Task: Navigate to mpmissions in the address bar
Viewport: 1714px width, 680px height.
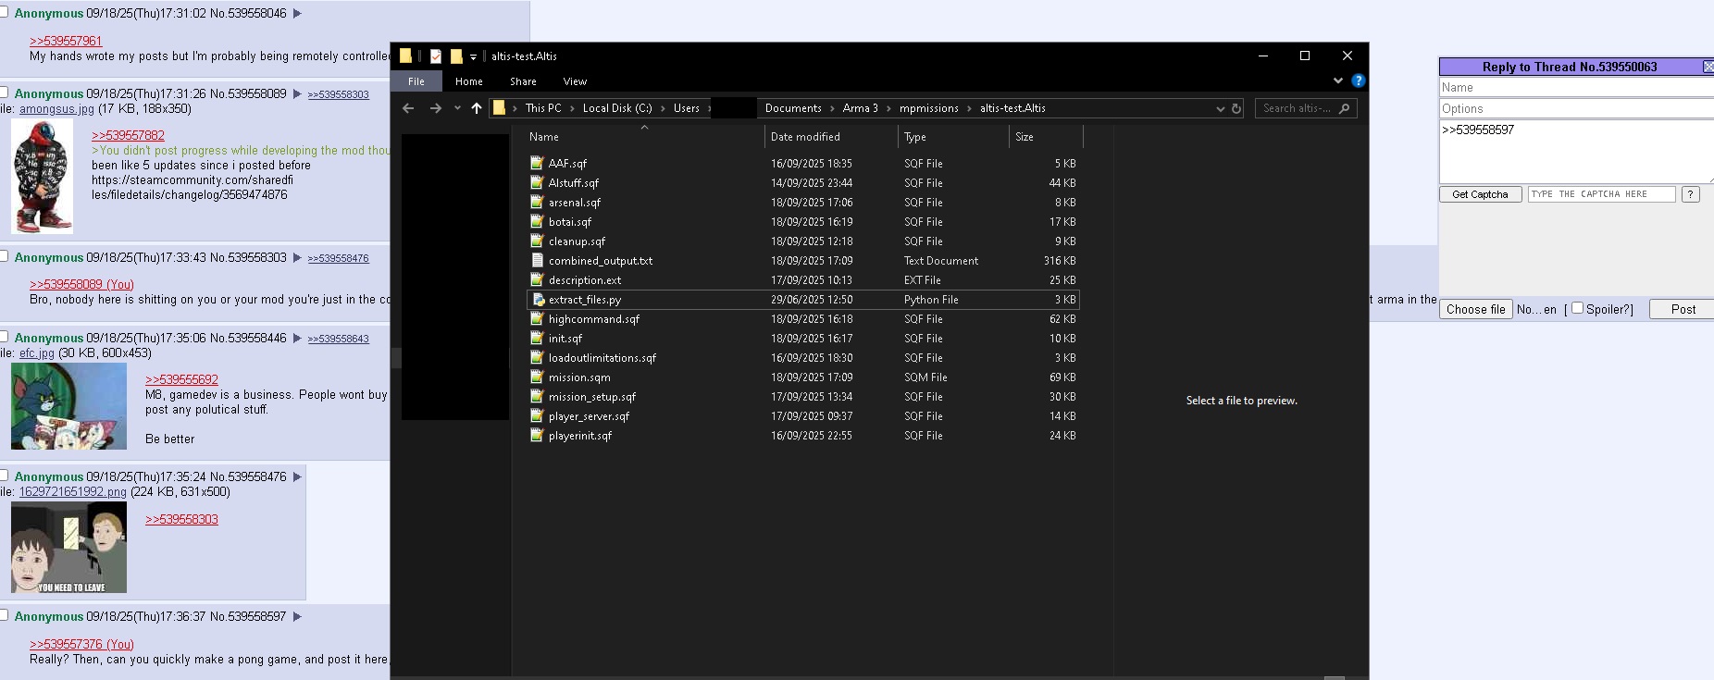Action: pyautogui.click(x=928, y=108)
